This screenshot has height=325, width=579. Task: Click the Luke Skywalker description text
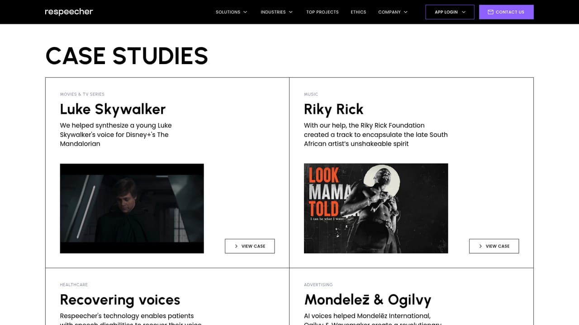coord(116,135)
